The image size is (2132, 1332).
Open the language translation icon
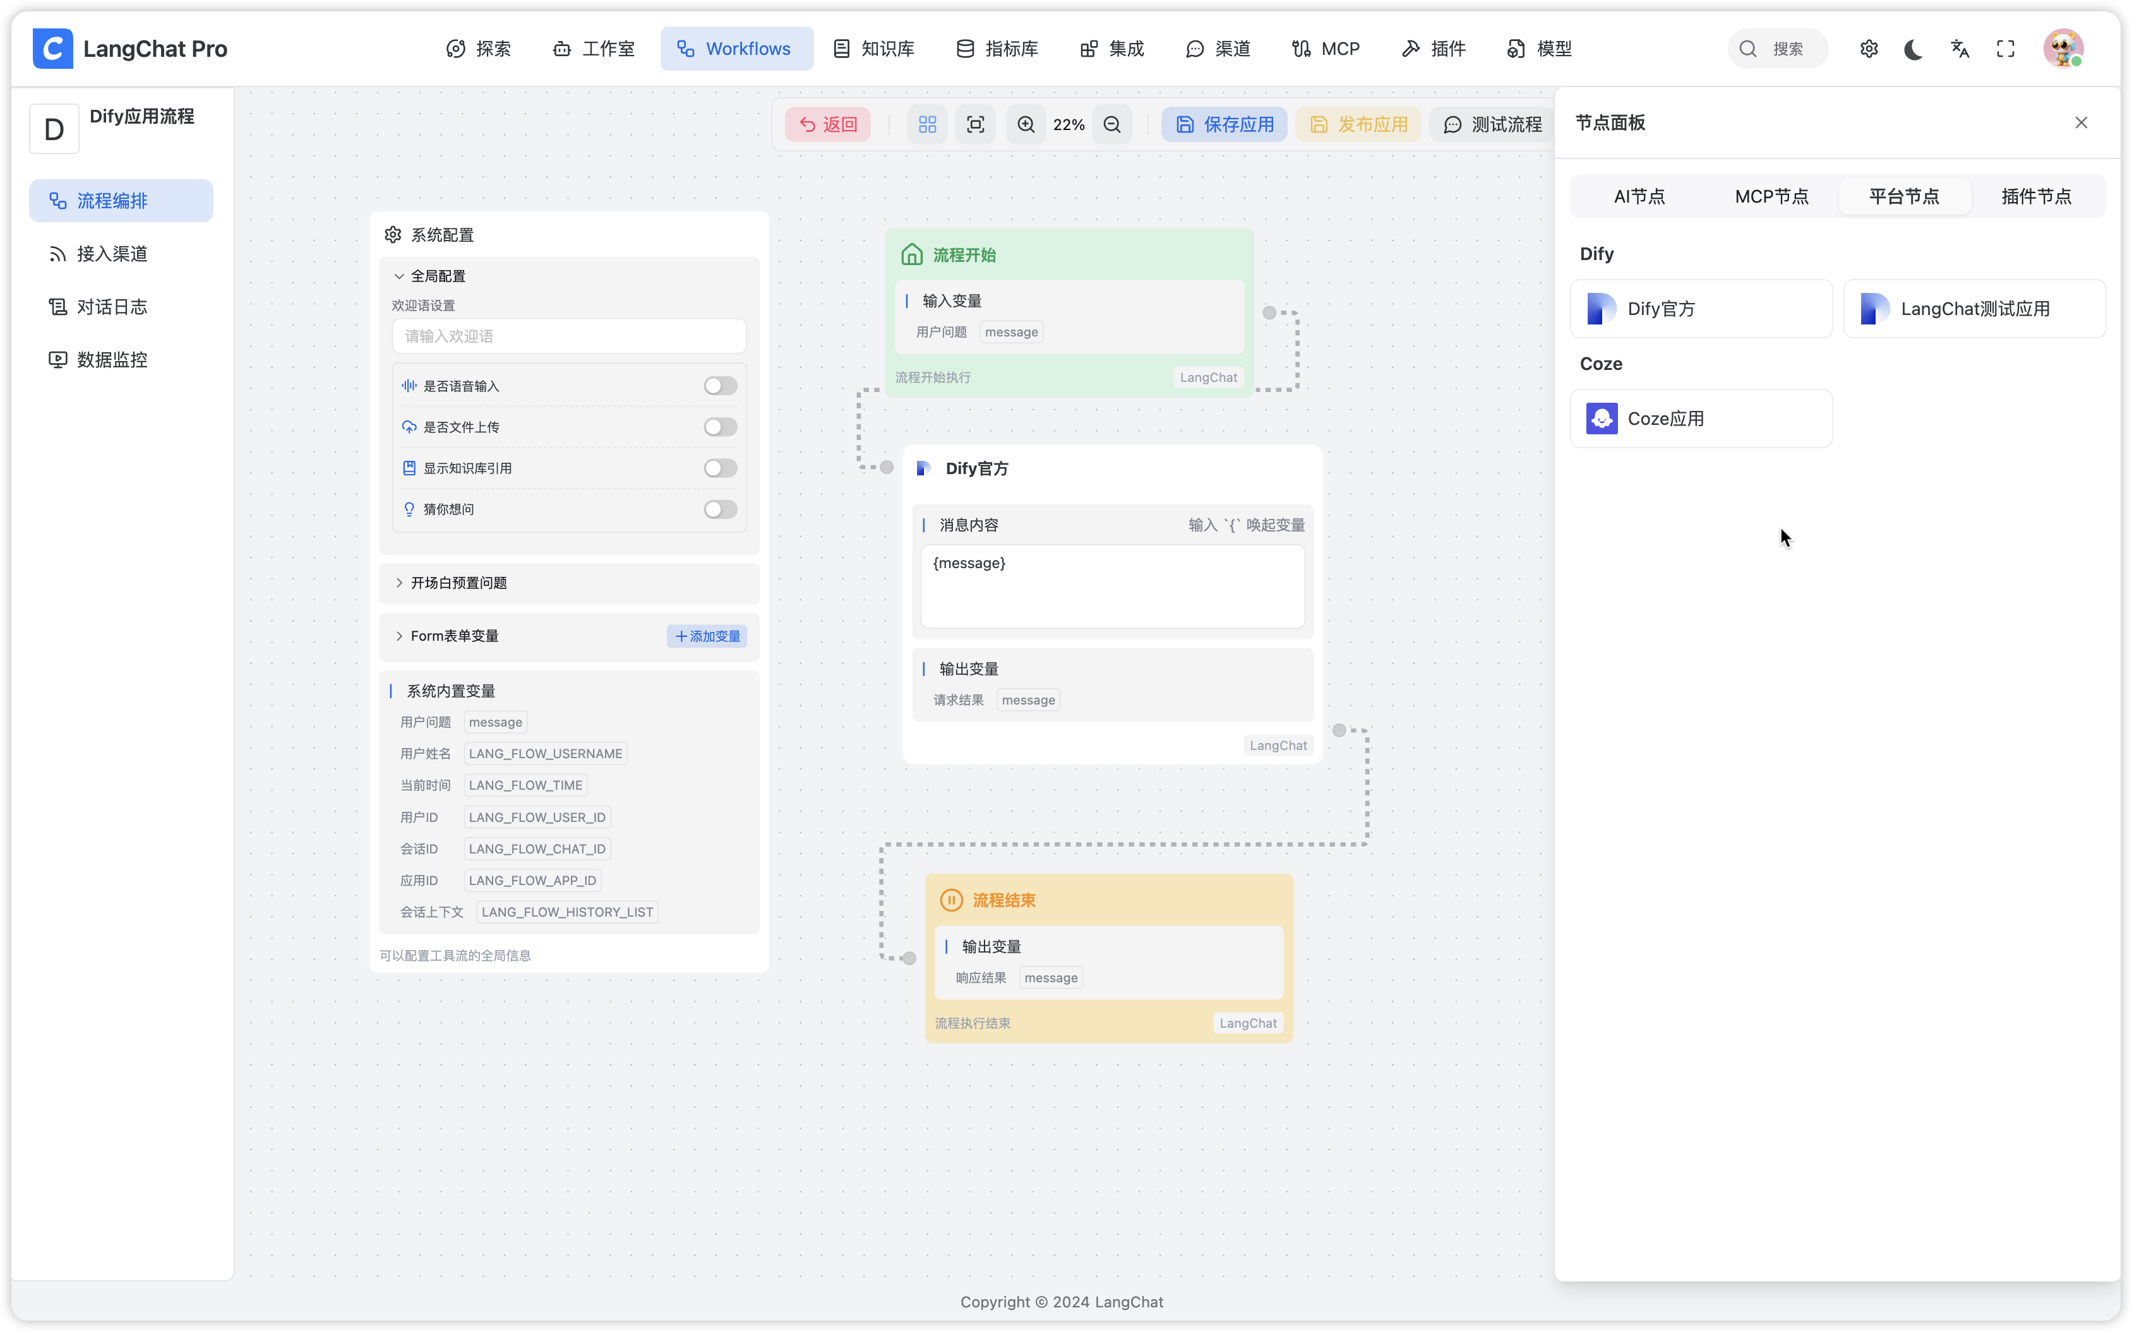(1960, 49)
